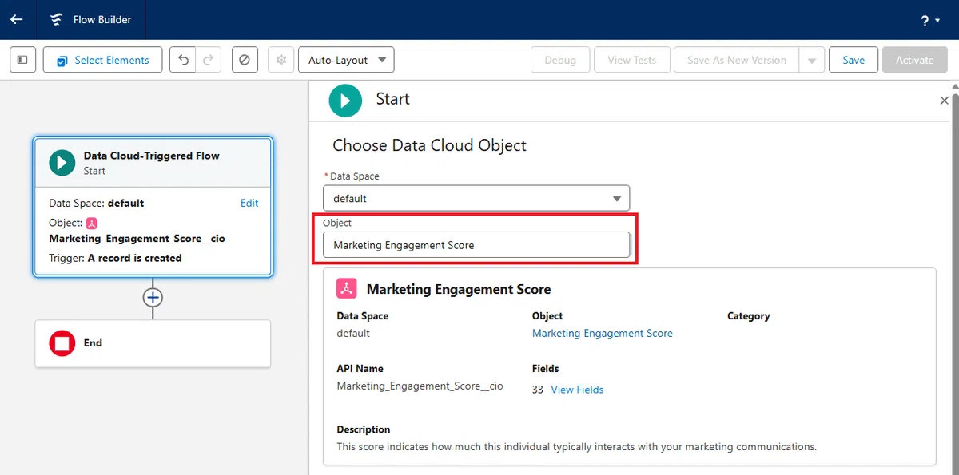Select the red End element icon
The image size is (959, 475).
pyautogui.click(x=62, y=343)
